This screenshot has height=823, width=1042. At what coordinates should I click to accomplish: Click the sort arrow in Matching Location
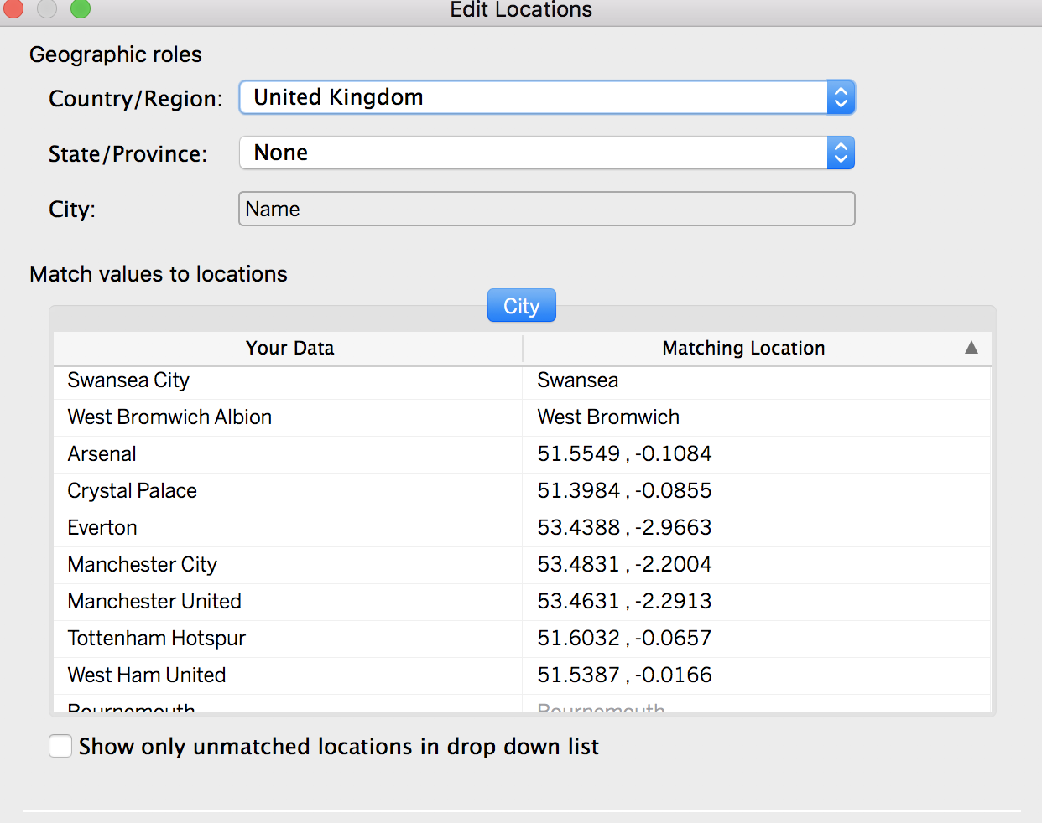click(971, 348)
